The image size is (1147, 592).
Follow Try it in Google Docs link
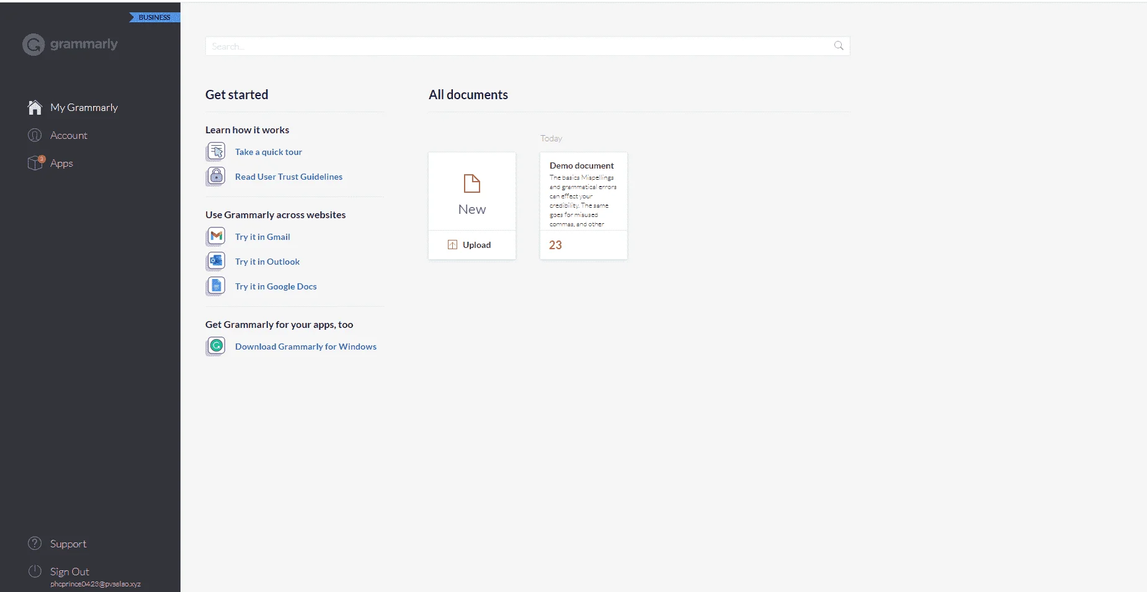coord(276,286)
